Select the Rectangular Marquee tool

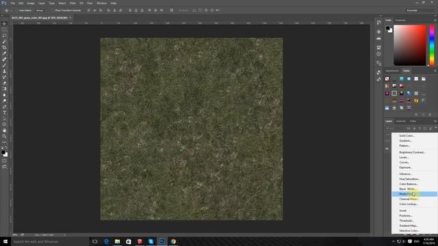coord(4,29)
